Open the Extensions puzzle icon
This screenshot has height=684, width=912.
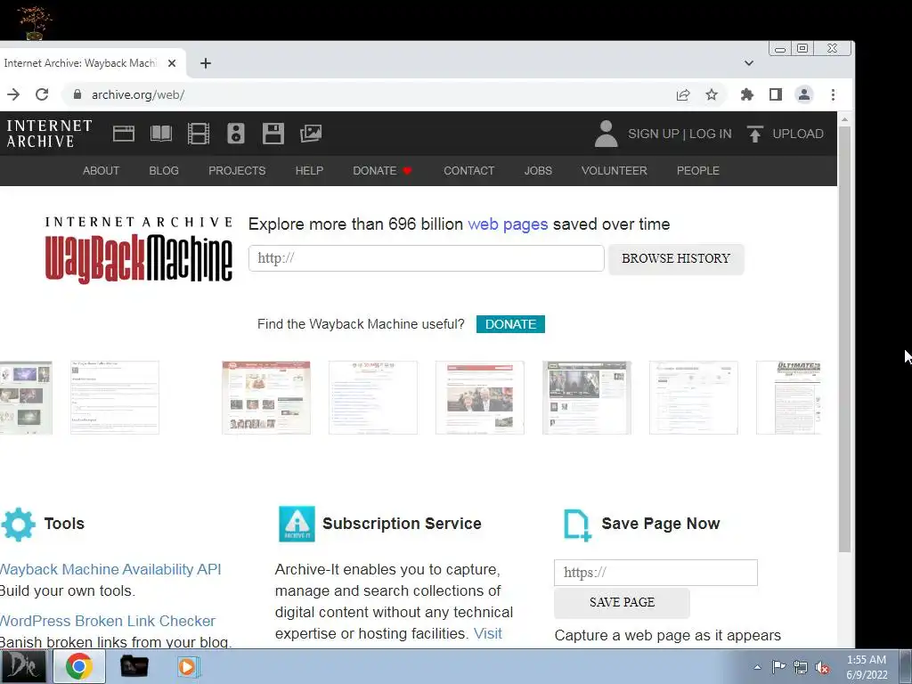pos(747,94)
